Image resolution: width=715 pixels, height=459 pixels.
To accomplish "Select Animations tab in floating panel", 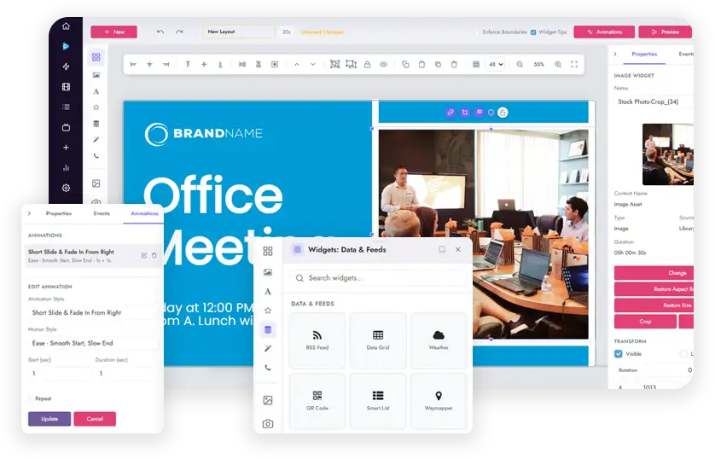I will tap(144, 213).
